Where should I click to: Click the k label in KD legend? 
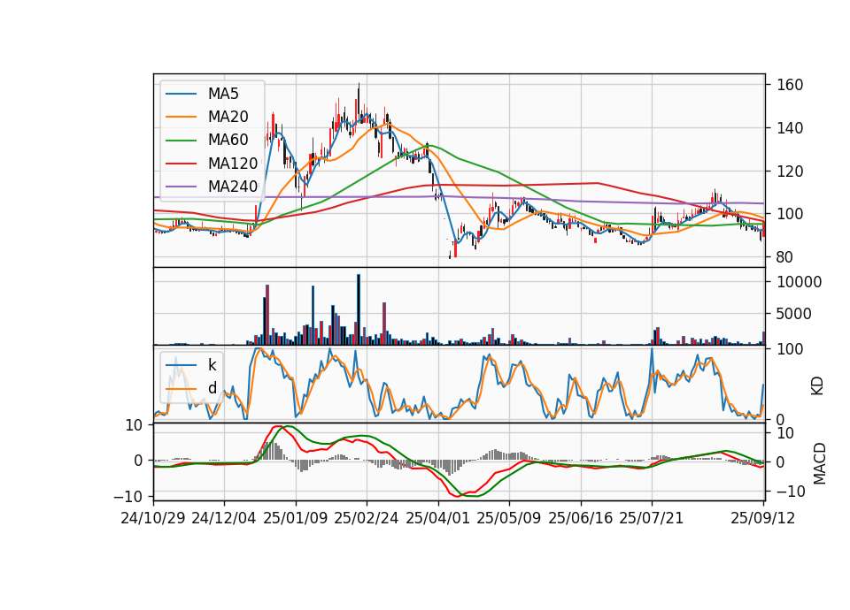(212, 365)
